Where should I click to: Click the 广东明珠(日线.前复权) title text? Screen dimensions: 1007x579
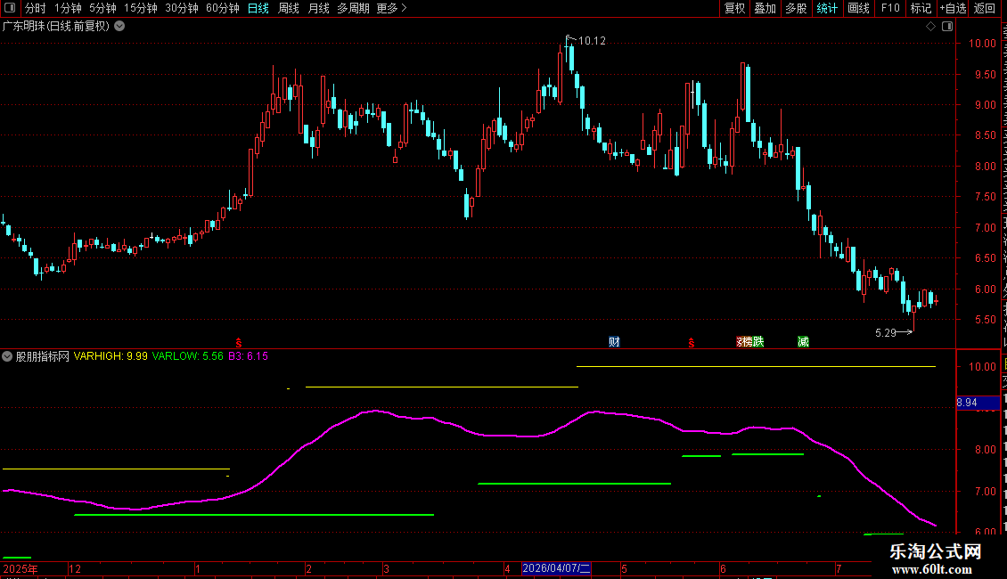coord(56,27)
